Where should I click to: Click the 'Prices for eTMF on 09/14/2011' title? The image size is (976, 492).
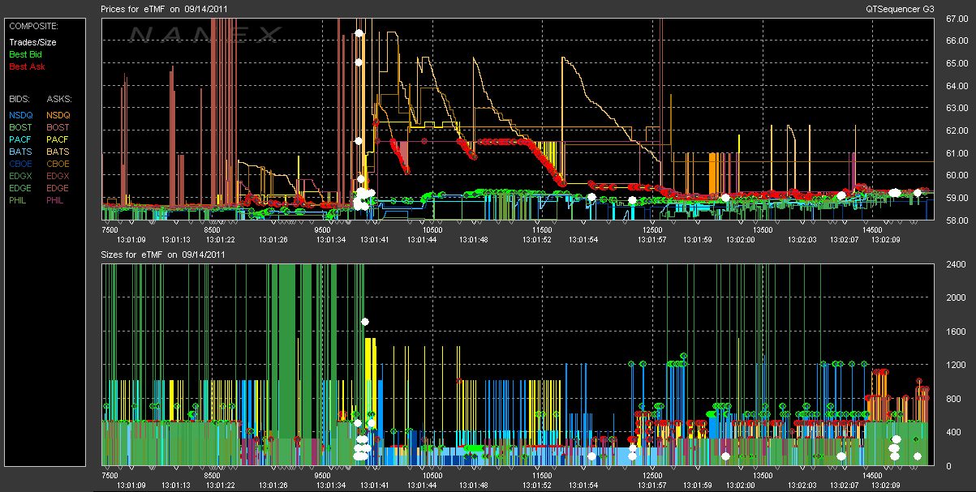click(x=163, y=9)
